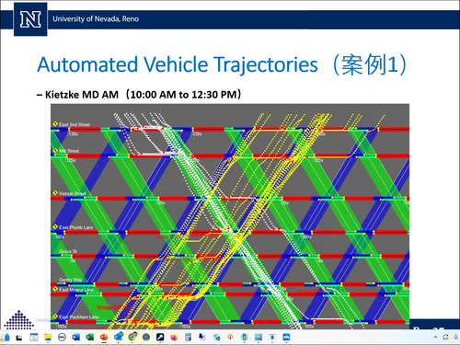Open the traffic light app icon
460x345 pixels.
(x=244, y=337)
